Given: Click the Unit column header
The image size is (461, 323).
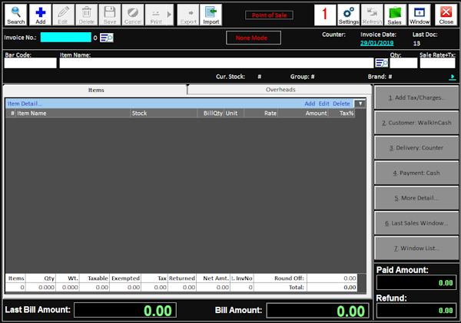Looking at the screenshot, I should tap(234, 114).
